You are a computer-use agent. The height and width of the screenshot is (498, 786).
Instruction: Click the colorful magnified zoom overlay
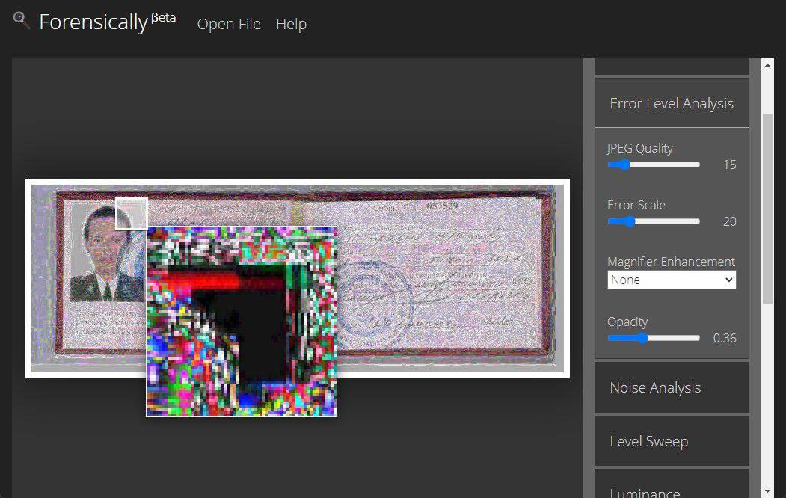point(241,322)
